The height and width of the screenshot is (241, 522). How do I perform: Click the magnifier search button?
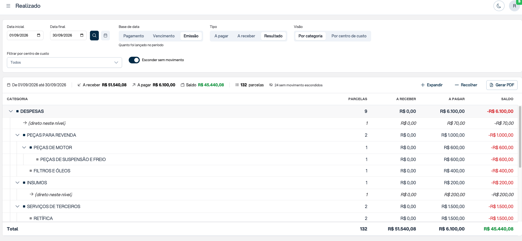[x=94, y=35]
